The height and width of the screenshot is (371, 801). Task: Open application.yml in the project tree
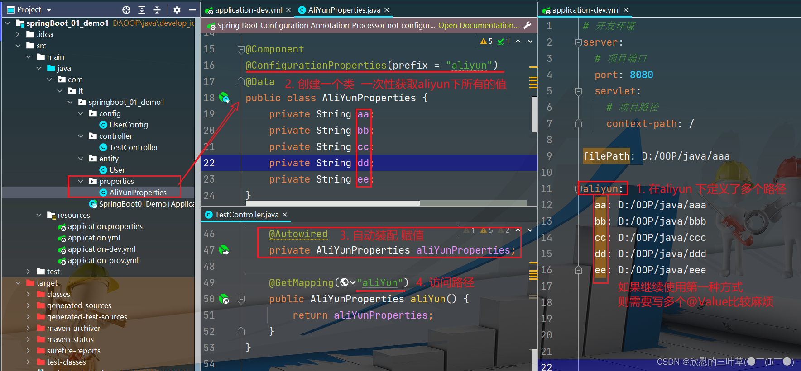(x=89, y=238)
